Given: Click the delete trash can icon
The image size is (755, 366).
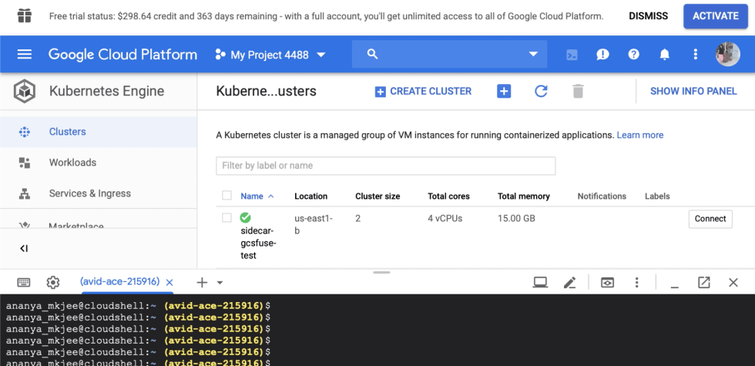Looking at the screenshot, I should [578, 91].
